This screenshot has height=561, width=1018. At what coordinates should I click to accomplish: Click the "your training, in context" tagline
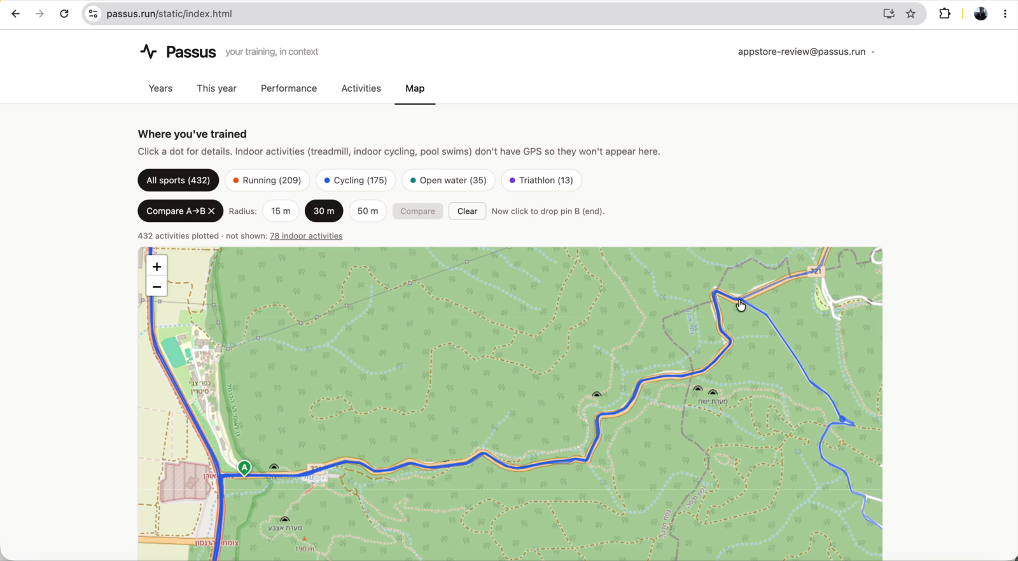coord(272,52)
